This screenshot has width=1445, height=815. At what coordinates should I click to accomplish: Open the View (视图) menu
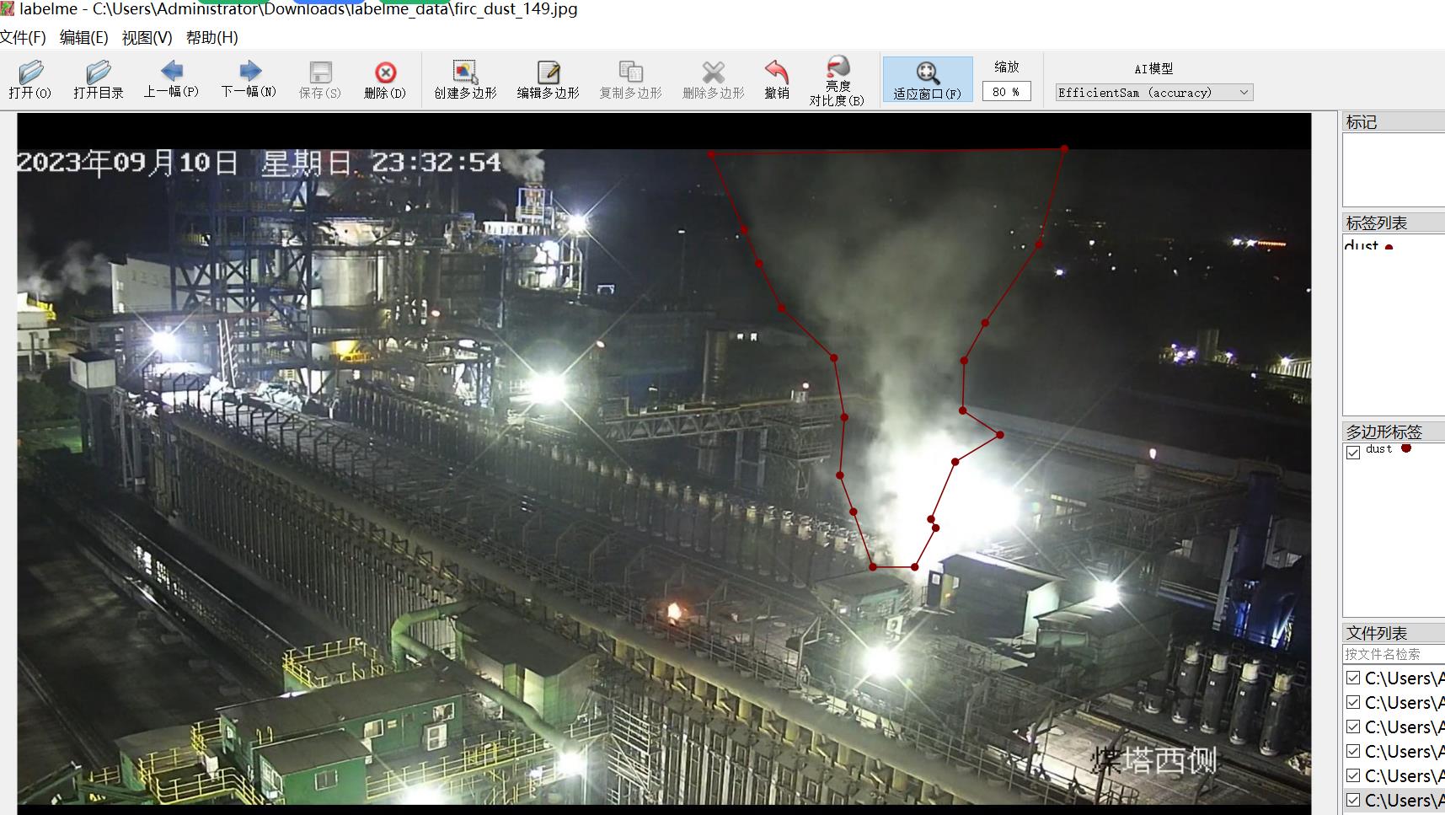click(147, 38)
